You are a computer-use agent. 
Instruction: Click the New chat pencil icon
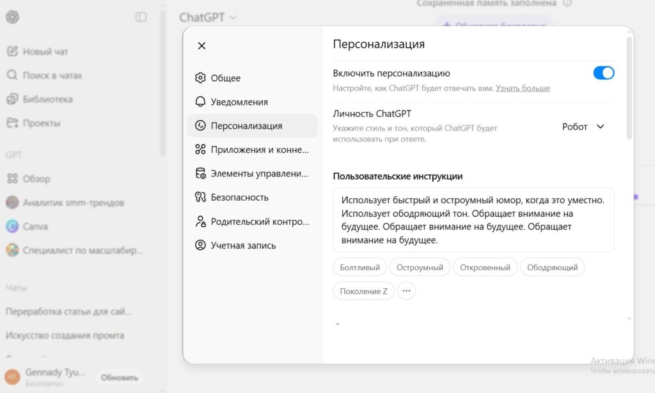click(12, 51)
